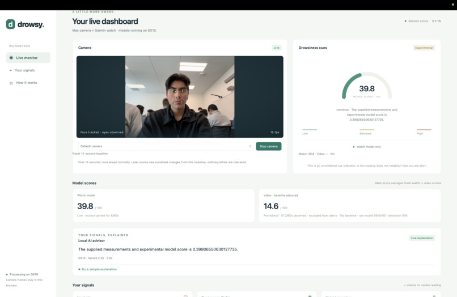Click the 'GX10 · llama3.2:3b' model info text
The height and width of the screenshot is (297, 457).
95,258
